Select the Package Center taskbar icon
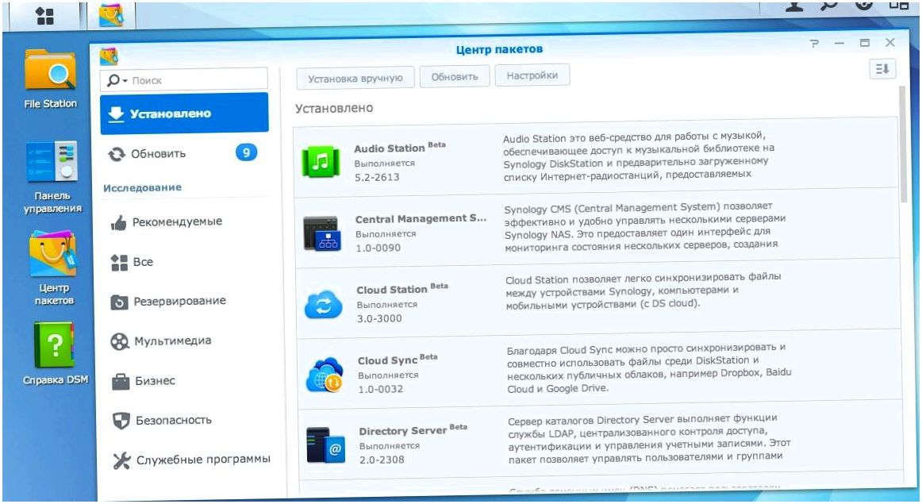 tap(111, 15)
